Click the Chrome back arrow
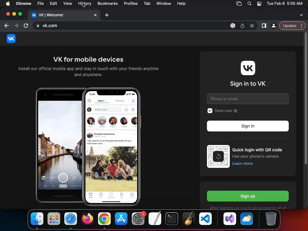 (x=7, y=26)
